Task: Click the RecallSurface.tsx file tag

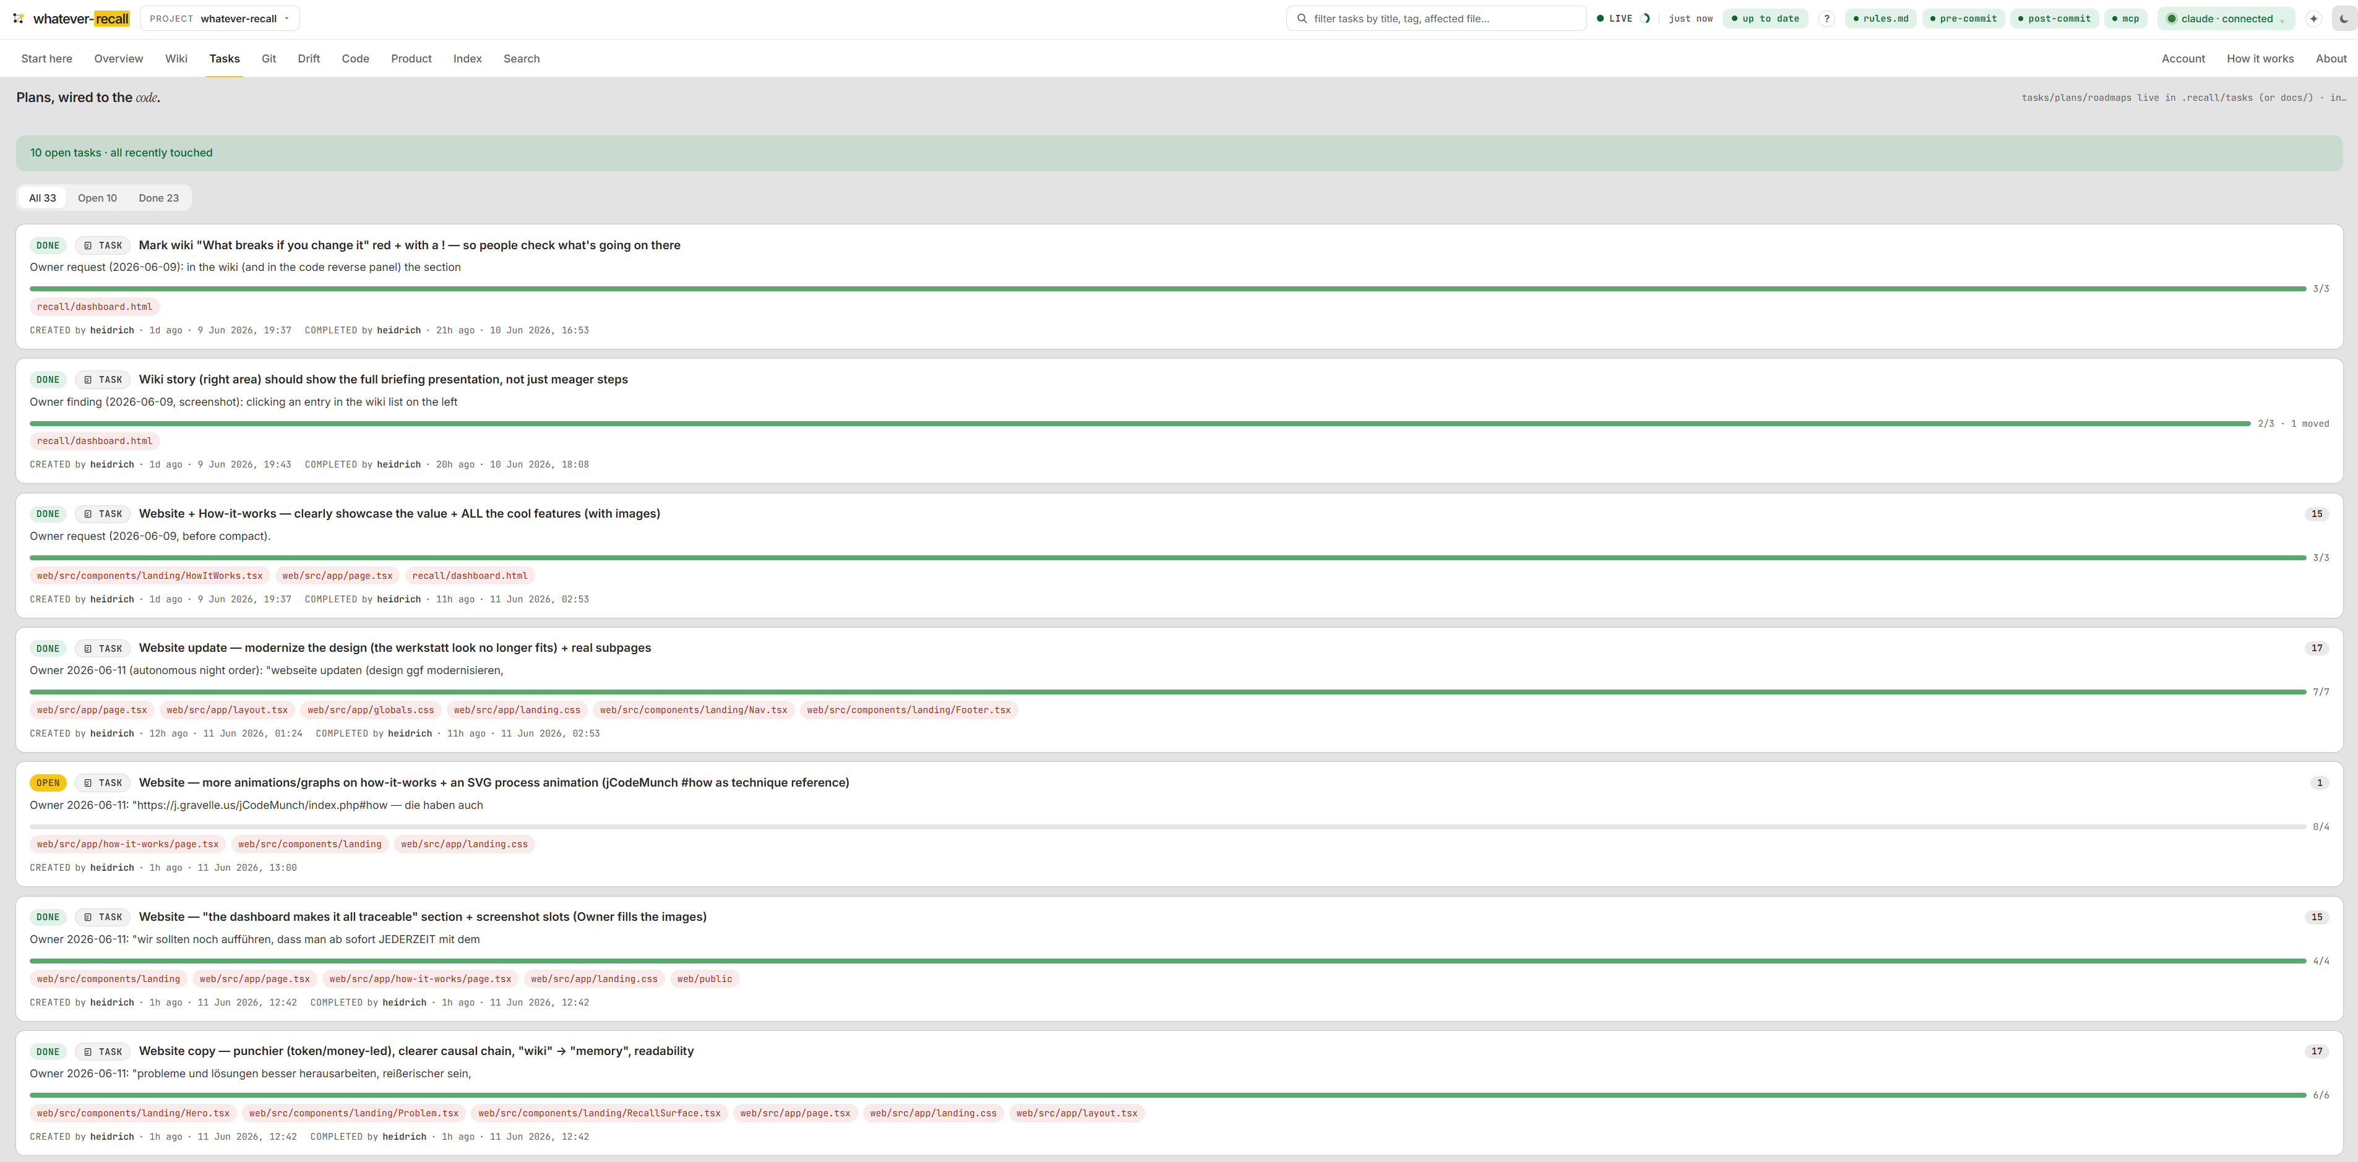Action: point(599,1114)
